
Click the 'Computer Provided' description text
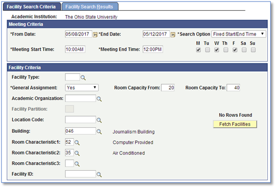tap(133, 142)
